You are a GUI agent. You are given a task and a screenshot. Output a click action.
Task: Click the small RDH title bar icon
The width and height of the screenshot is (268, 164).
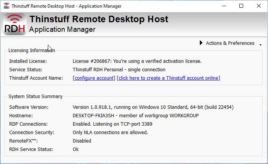click(7, 6)
